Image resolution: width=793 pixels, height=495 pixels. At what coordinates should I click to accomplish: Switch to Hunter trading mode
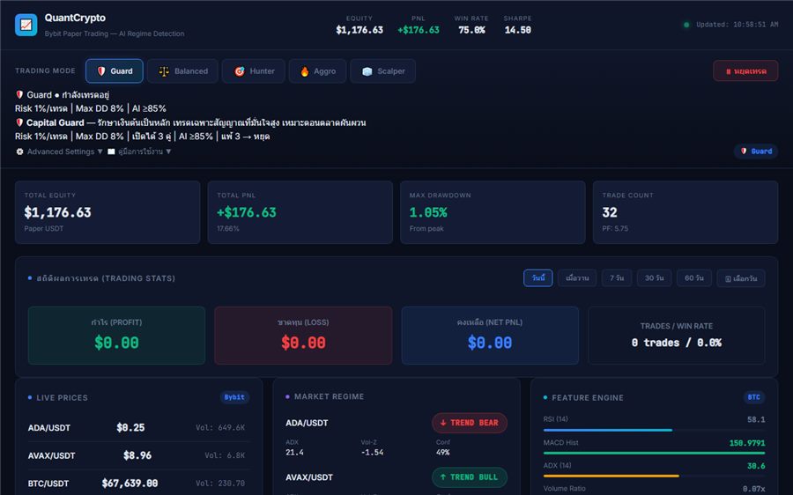pos(254,70)
